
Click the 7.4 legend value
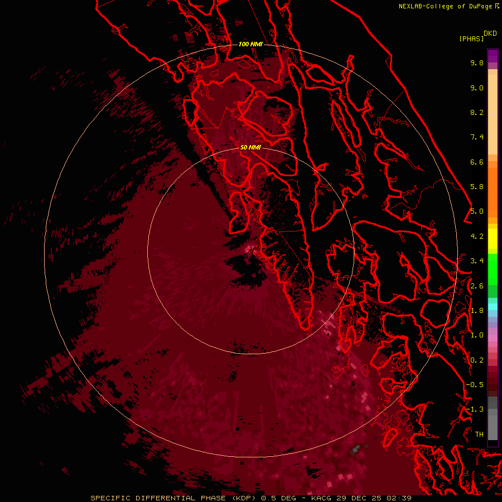click(477, 137)
